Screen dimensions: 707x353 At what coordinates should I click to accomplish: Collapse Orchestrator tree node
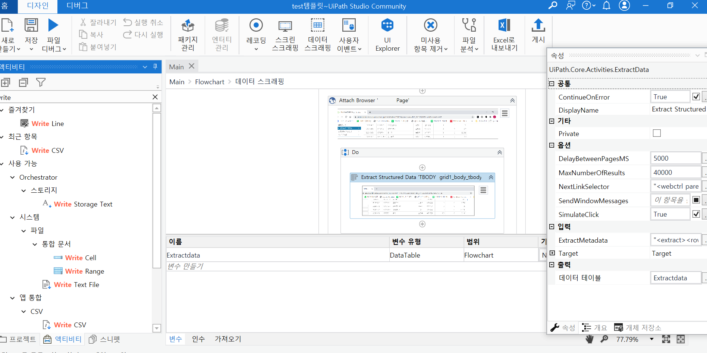click(13, 177)
